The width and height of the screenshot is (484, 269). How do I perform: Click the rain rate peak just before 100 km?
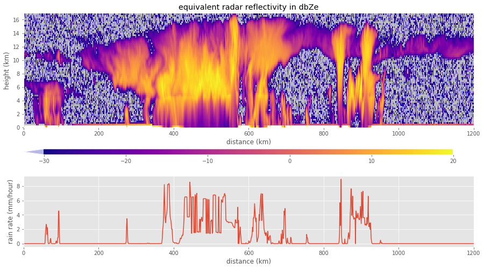59,211
